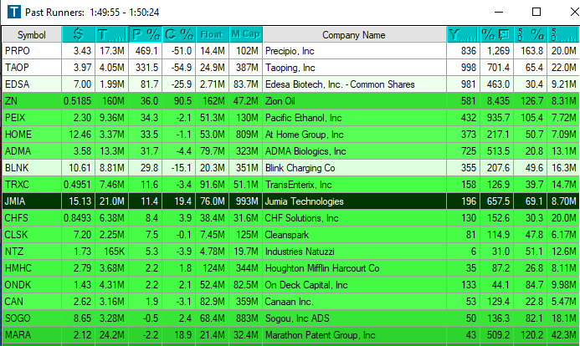The image size is (580, 346).
Task: Click ZN relative volume value 8,435
Action: click(498, 101)
